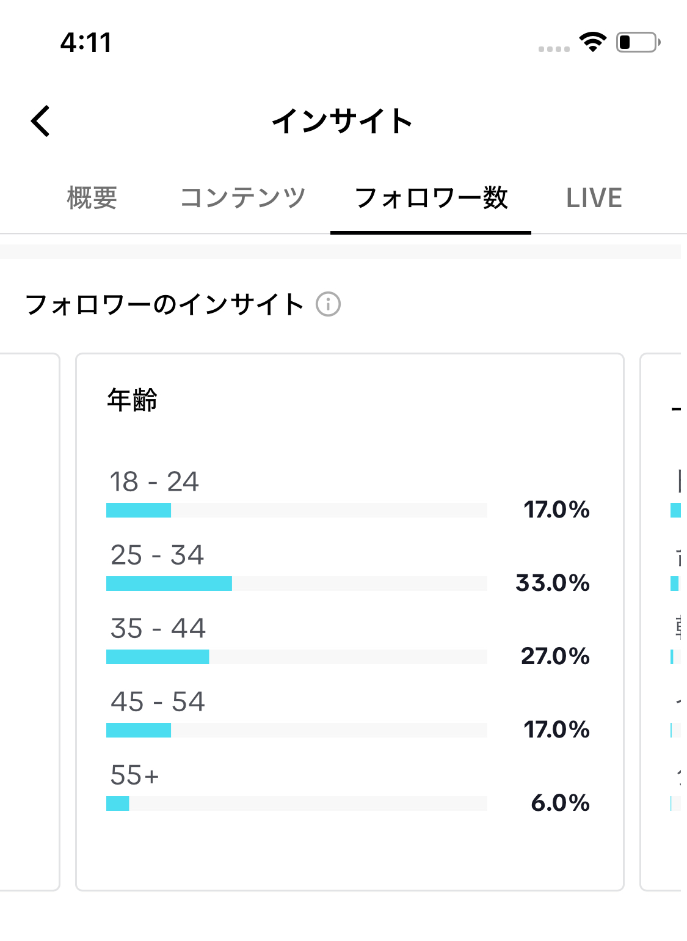Viewport: 687px width, 941px height.
Task: Tap the 年齢 card heading
Action: [x=133, y=400]
